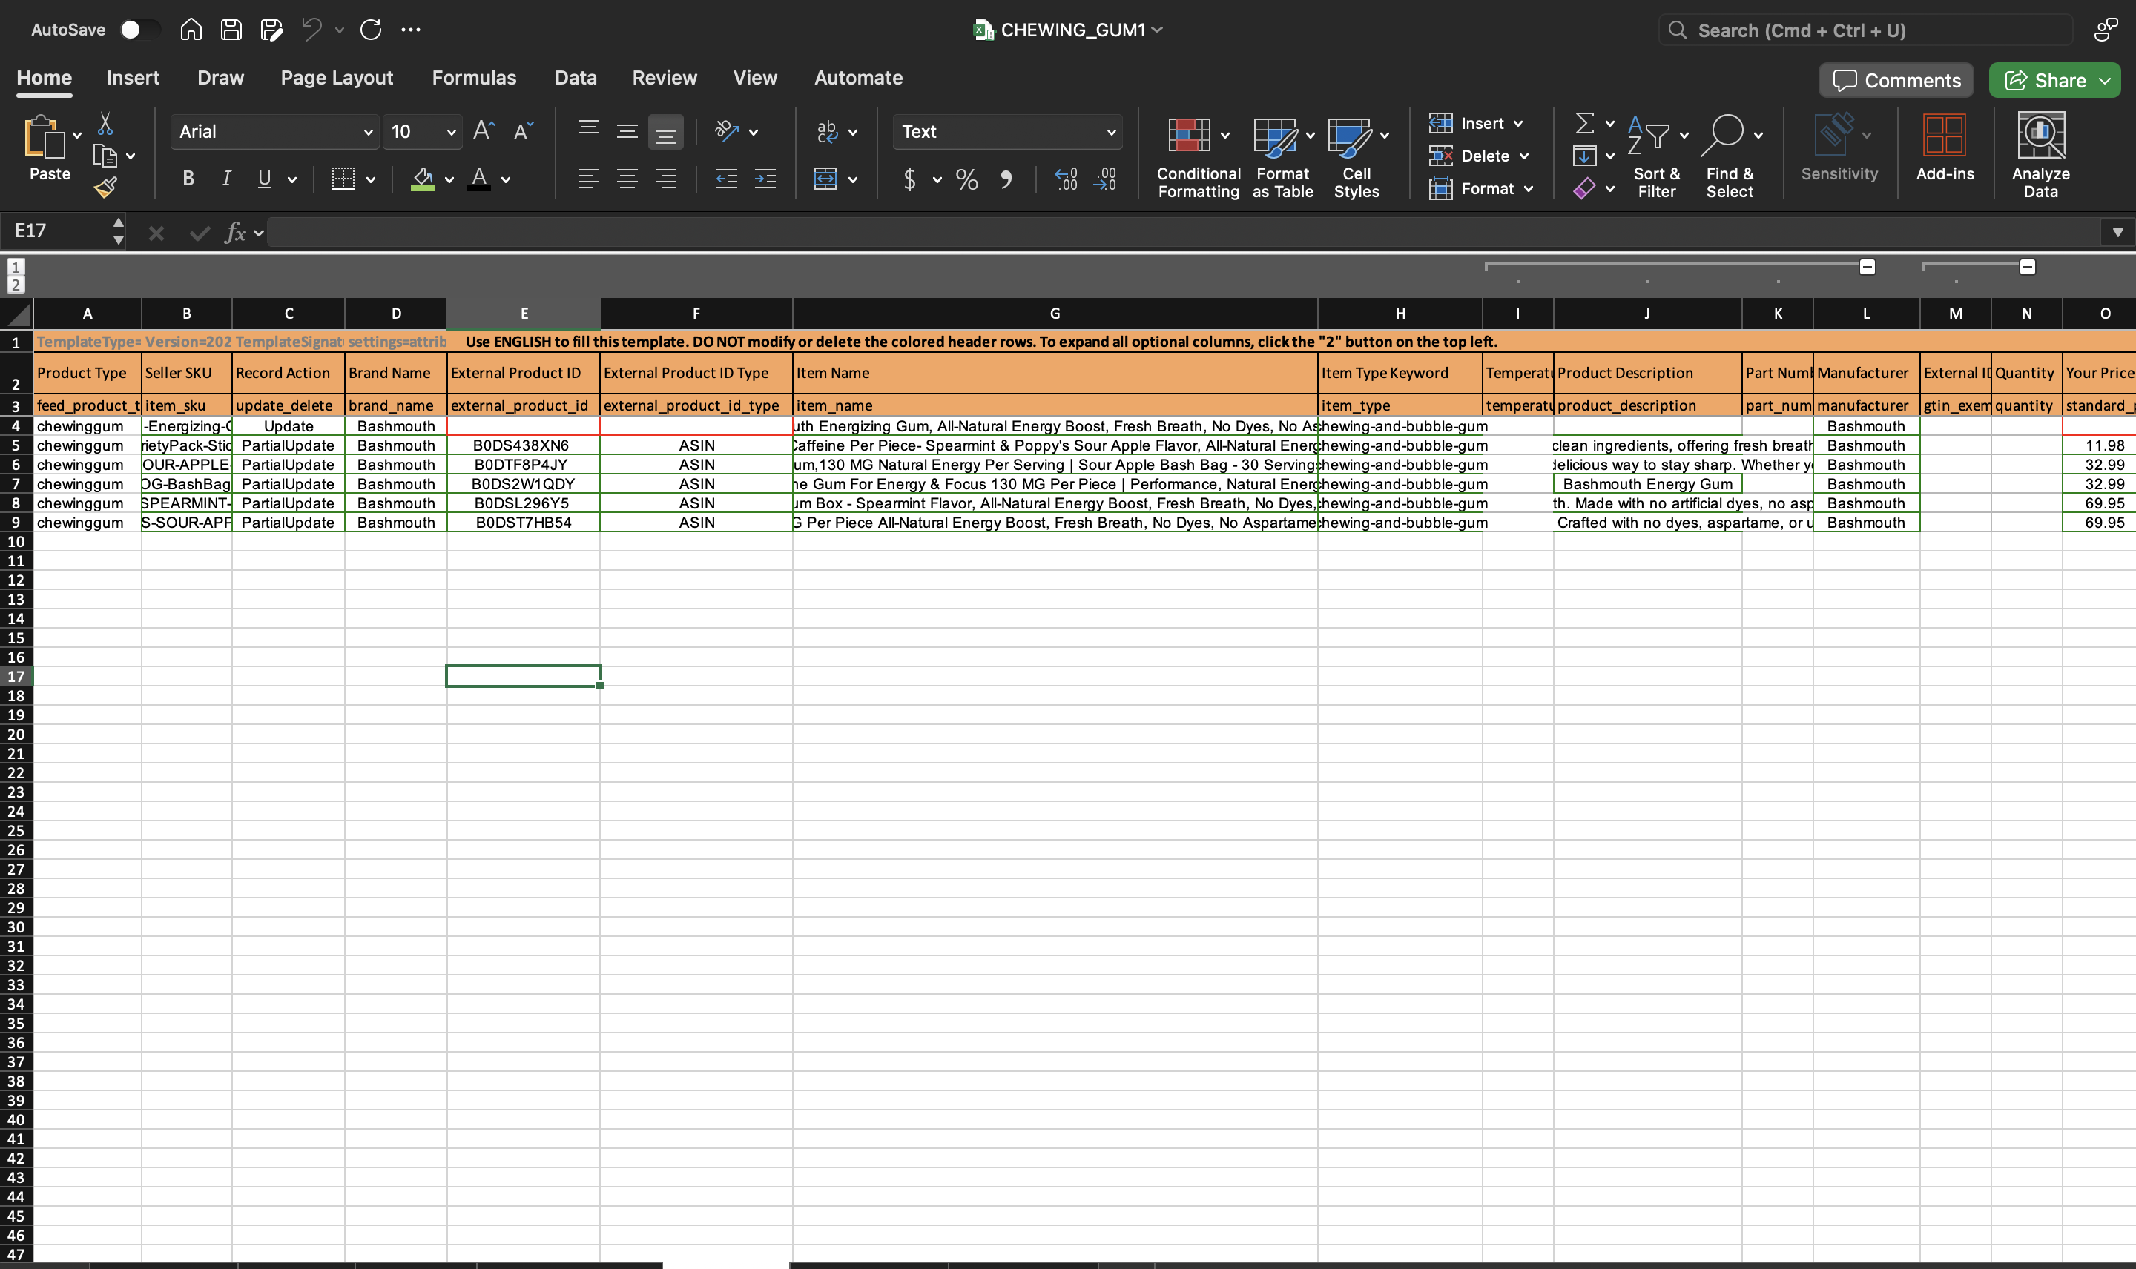Open Add-ins
Screen dimensions: 2136x1269
click(1945, 148)
